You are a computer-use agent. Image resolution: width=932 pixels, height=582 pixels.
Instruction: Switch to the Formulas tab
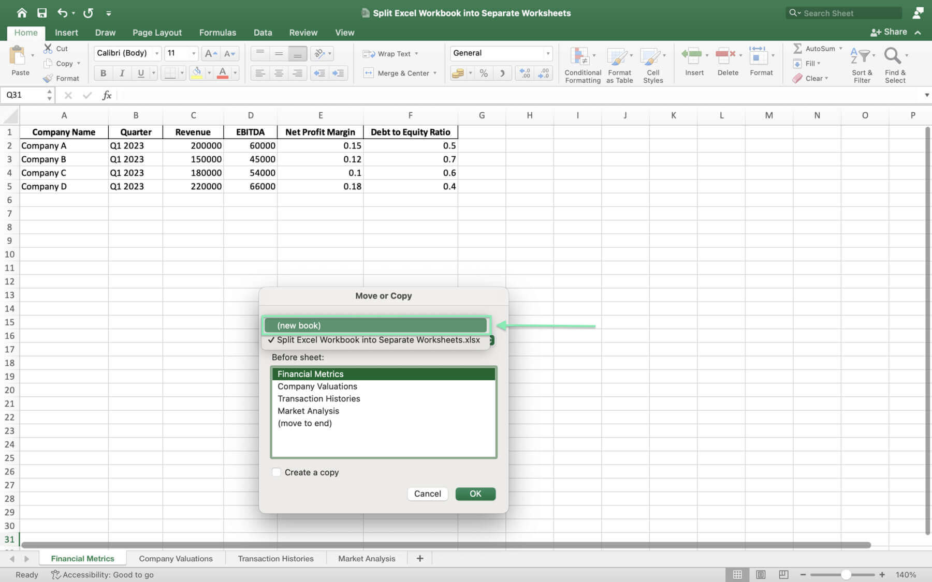[217, 33]
